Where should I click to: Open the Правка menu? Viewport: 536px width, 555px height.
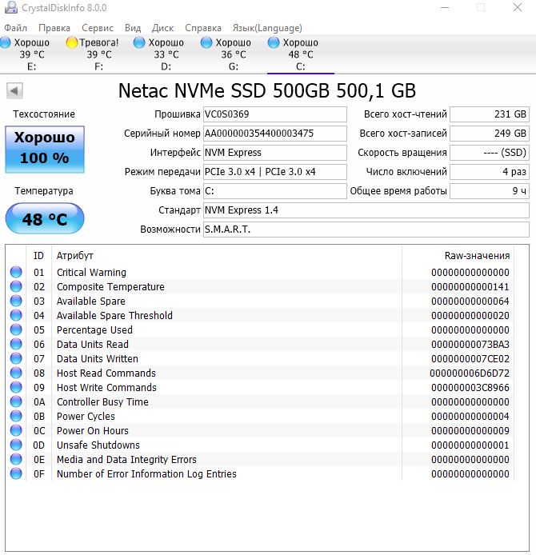(54, 28)
